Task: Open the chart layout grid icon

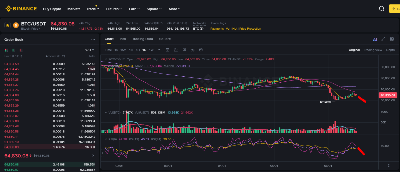Action: [x=392, y=39]
